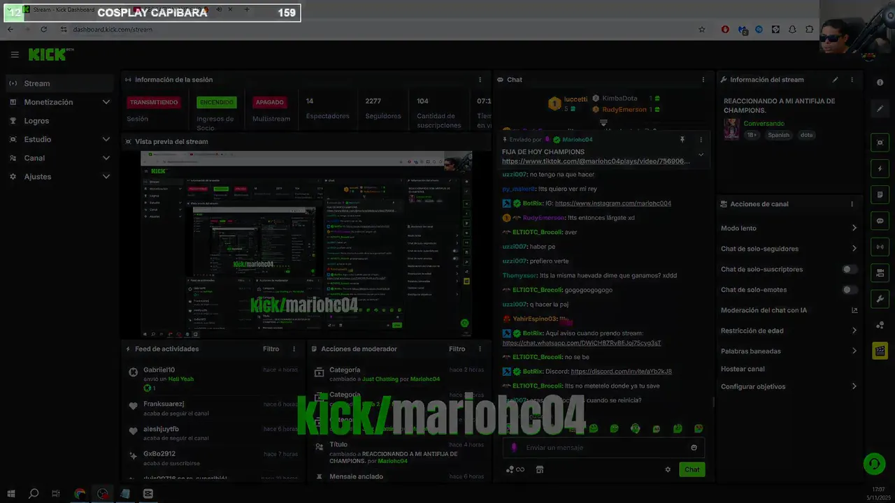Open the Información del stream three-dot menu
Screen dimensions: 895x503
pos(852,80)
